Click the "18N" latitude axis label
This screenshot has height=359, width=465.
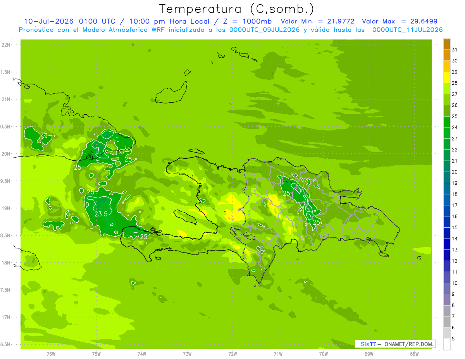[x=7, y=263]
